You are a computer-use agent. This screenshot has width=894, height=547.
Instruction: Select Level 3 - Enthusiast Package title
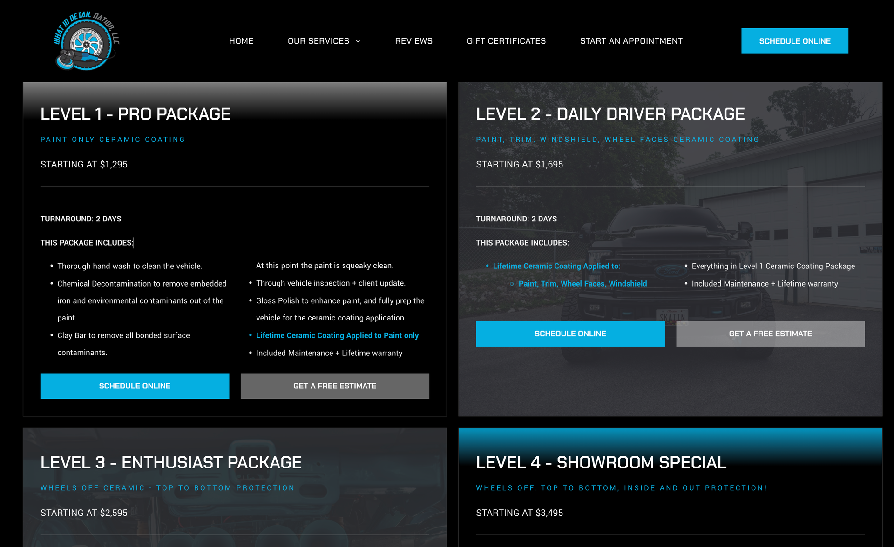tap(171, 462)
